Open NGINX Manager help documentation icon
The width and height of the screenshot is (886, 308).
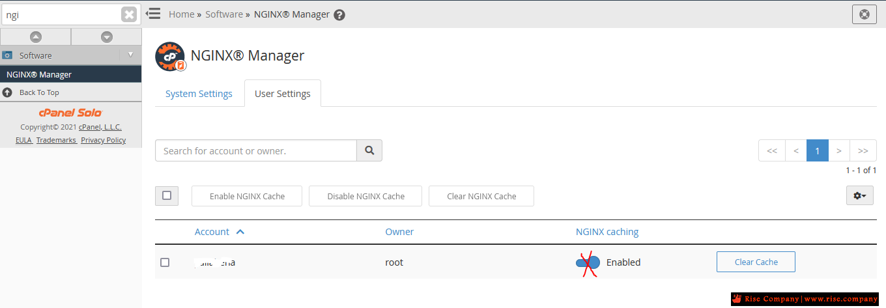pyautogui.click(x=339, y=15)
